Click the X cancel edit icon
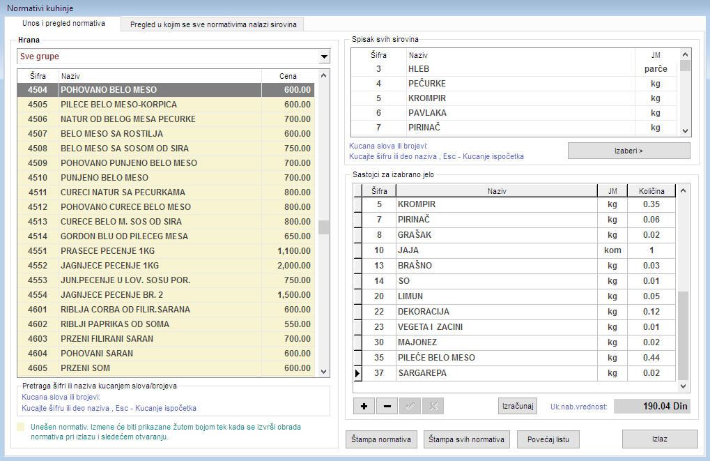The image size is (710, 461). pyautogui.click(x=432, y=406)
